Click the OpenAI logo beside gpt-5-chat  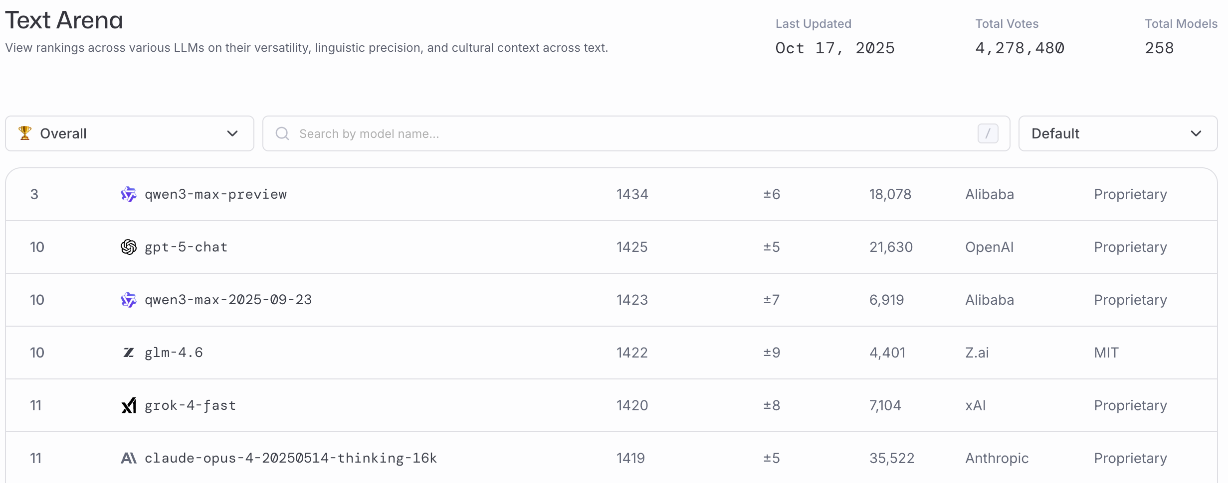[x=129, y=247]
